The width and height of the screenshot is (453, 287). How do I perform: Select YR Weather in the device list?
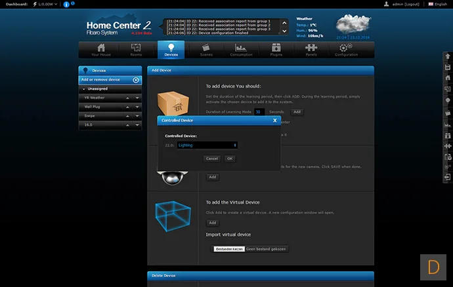click(x=94, y=98)
